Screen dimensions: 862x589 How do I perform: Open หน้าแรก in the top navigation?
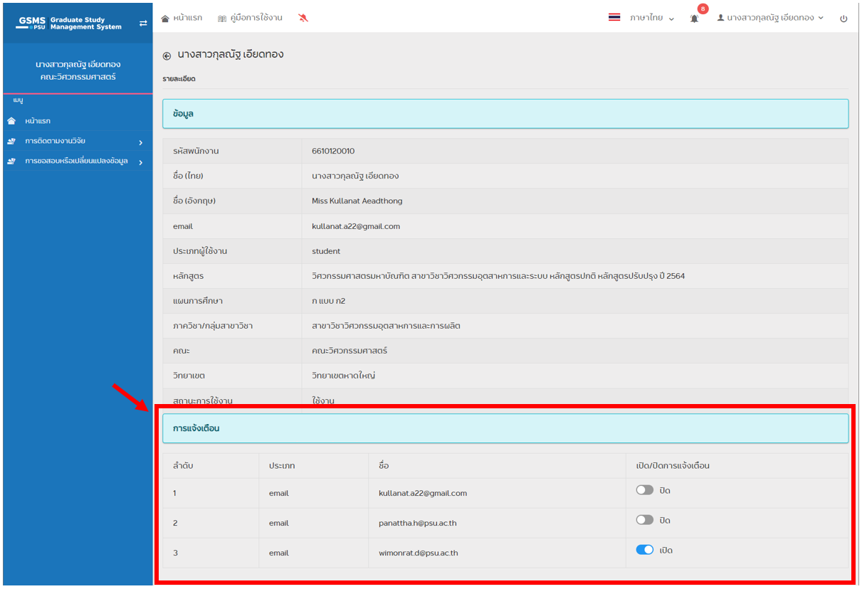coord(182,18)
